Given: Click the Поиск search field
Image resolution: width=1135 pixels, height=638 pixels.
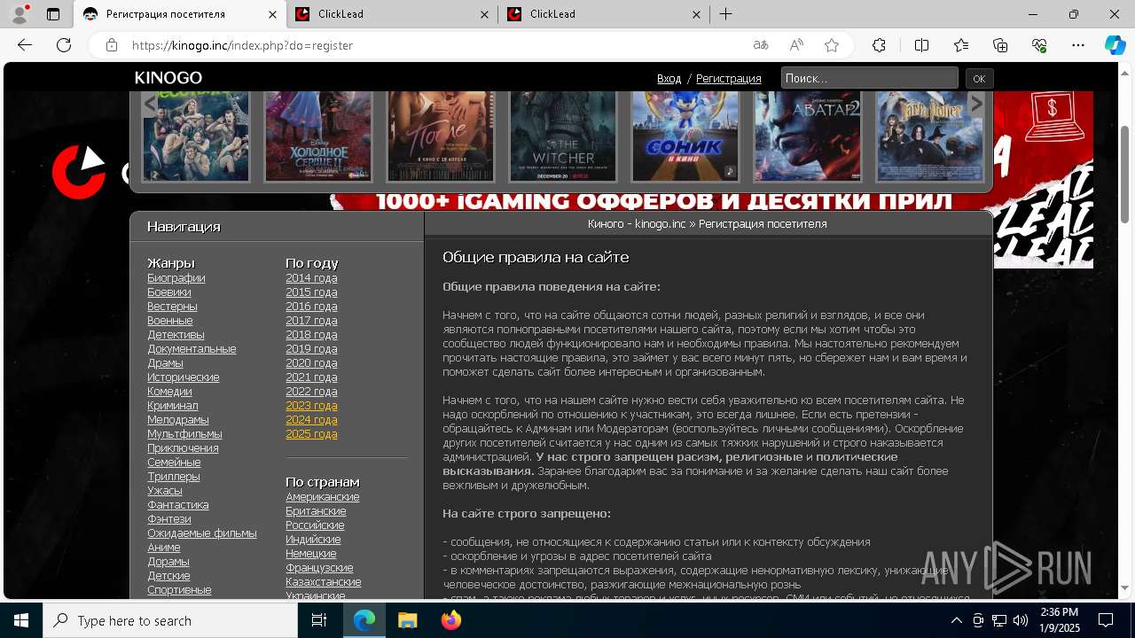Looking at the screenshot, I should pos(869,78).
